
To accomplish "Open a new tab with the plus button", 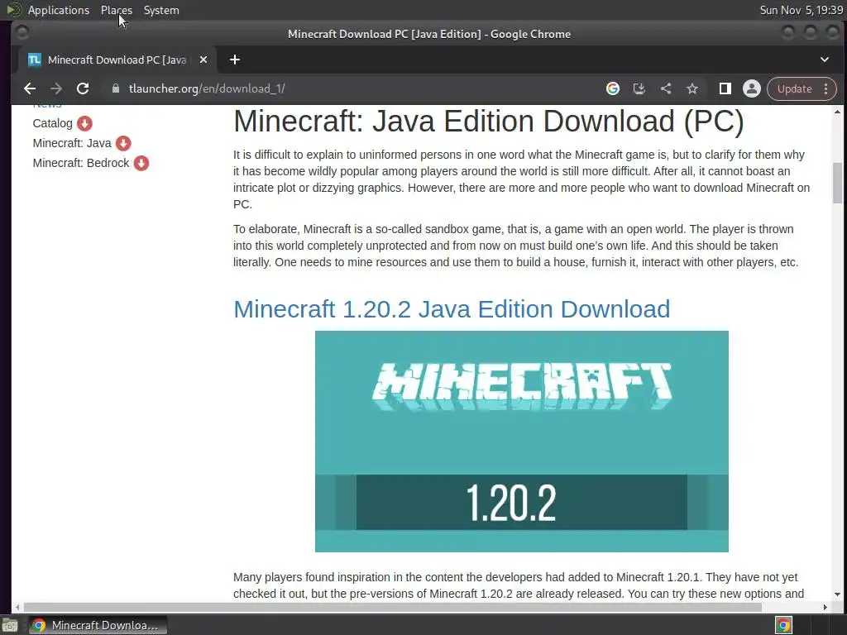I will coord(234,60).
